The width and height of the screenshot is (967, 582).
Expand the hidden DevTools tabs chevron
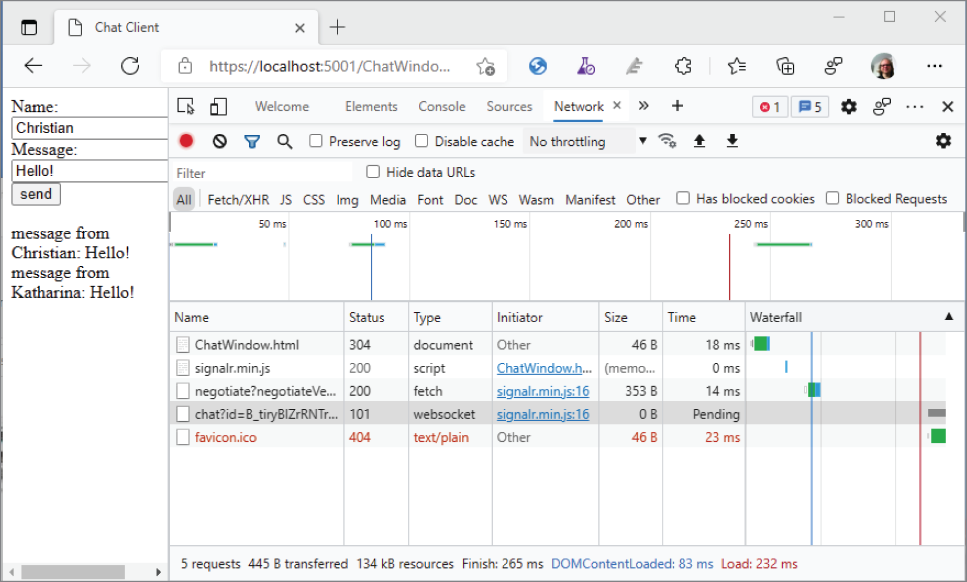[x=644, y=106]
